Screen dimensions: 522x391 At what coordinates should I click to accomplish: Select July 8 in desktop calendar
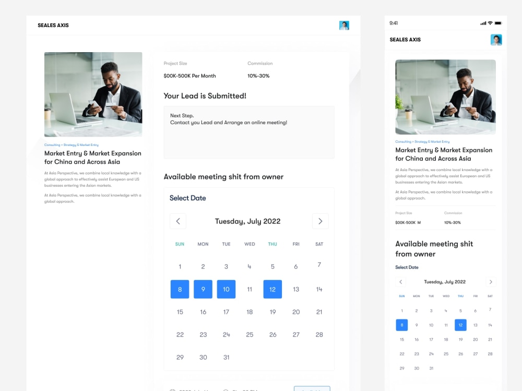(180, 289)
